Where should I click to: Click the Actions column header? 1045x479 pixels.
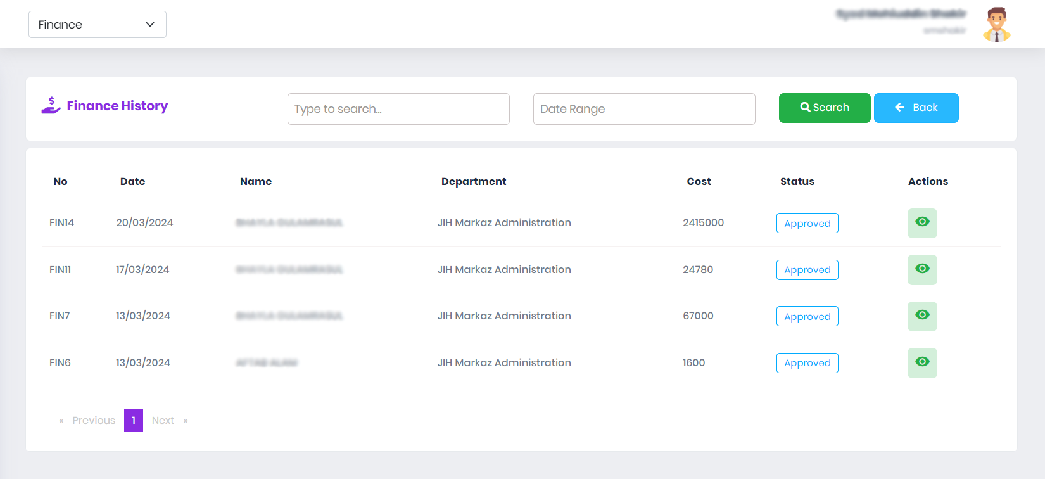928,181
